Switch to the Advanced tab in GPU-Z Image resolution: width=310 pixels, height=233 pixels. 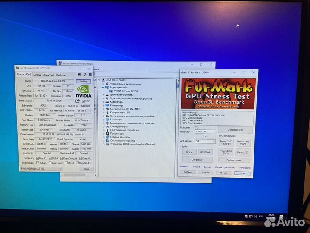pyautogui.click(x=49, y=75)
